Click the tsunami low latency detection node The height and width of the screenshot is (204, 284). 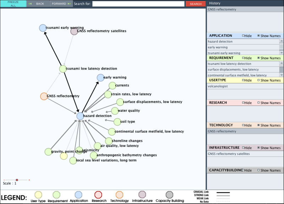[63, 69]
